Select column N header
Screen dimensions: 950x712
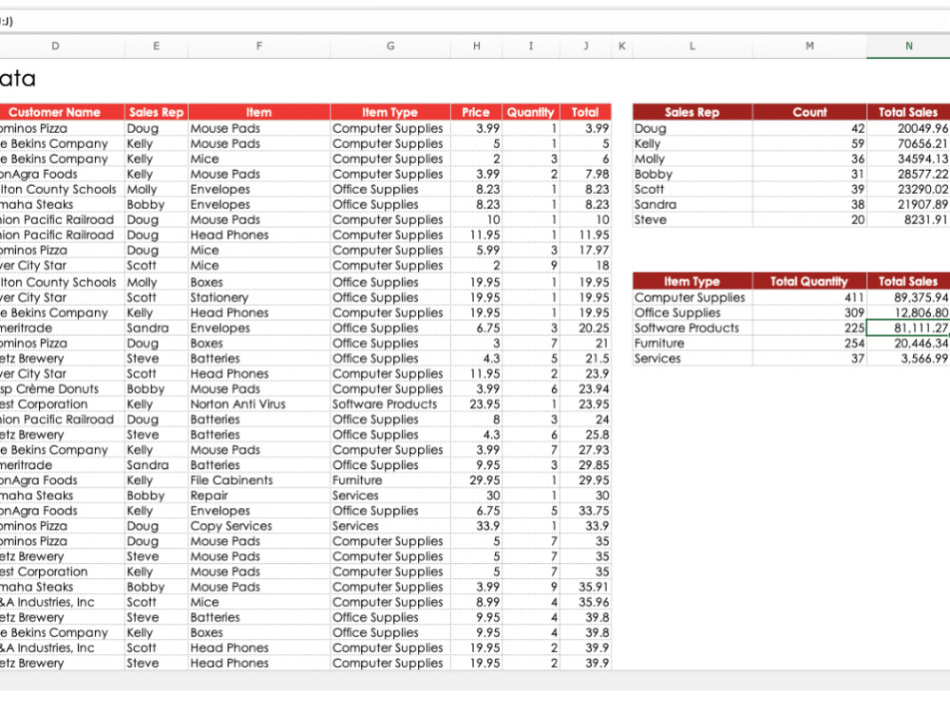908,46
